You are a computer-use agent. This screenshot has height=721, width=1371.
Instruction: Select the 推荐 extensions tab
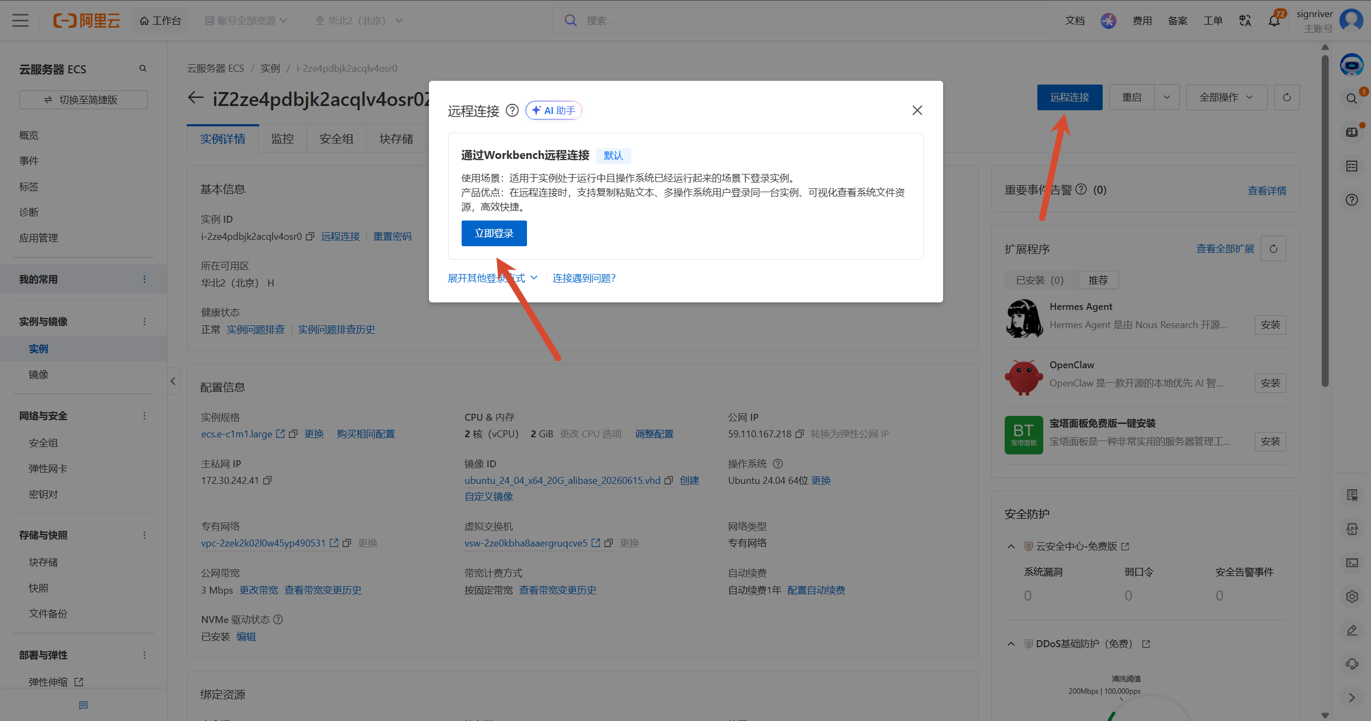point(1098,280)
